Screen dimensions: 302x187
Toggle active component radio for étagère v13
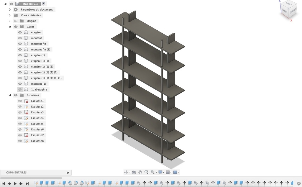point(44,4)
